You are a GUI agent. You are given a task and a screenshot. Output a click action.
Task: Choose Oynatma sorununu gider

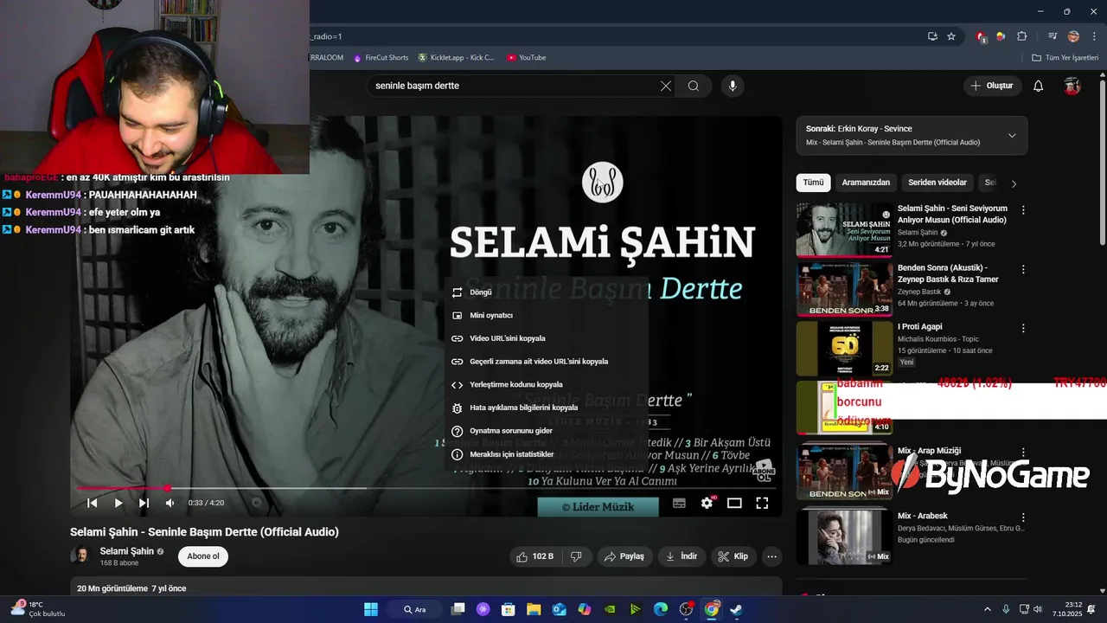click(x=547, y=431)
